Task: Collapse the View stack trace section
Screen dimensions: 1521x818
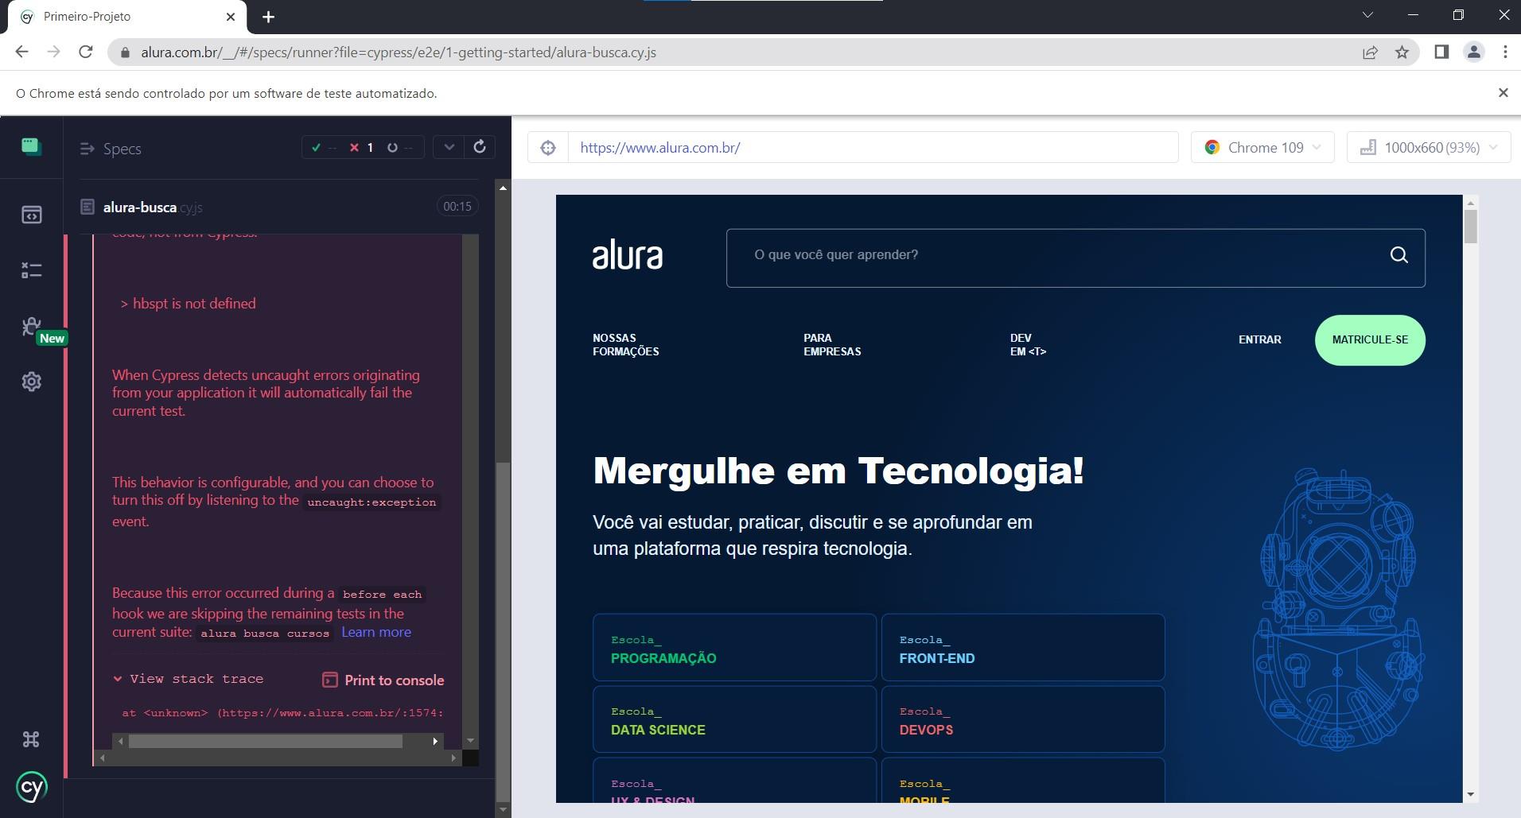Action: (188, 679)
